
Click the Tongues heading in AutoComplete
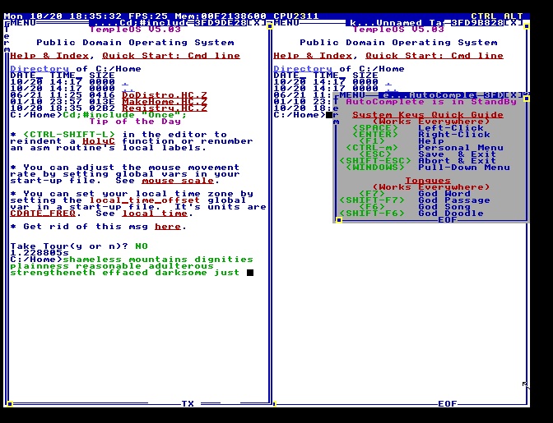click(428, 181)
